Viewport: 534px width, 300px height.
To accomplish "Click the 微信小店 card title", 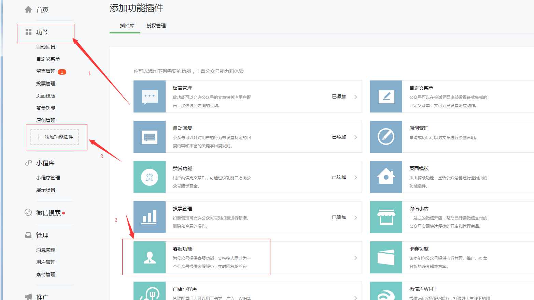I will click(419, 209).
